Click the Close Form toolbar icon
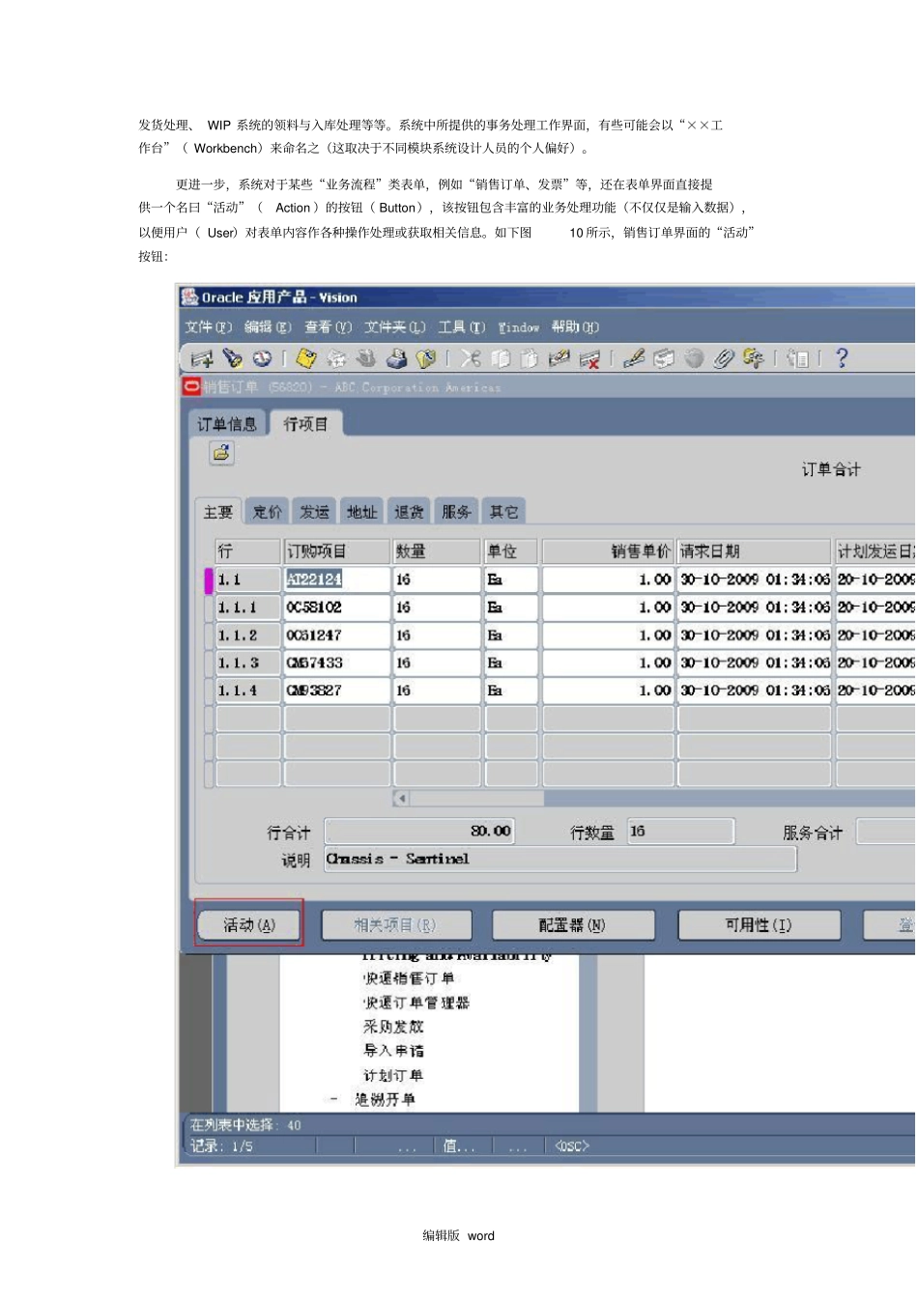 425,358
